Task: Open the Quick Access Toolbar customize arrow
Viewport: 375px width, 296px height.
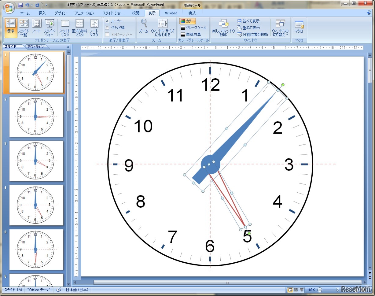Action: [x=46, y=5]
